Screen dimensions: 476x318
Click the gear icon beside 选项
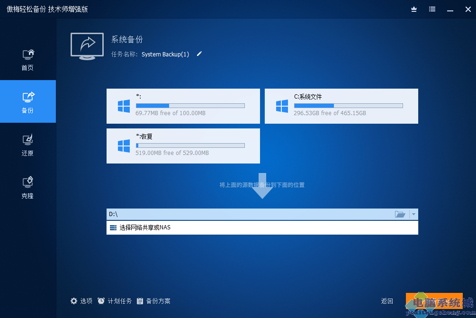[x=74, y=301]
